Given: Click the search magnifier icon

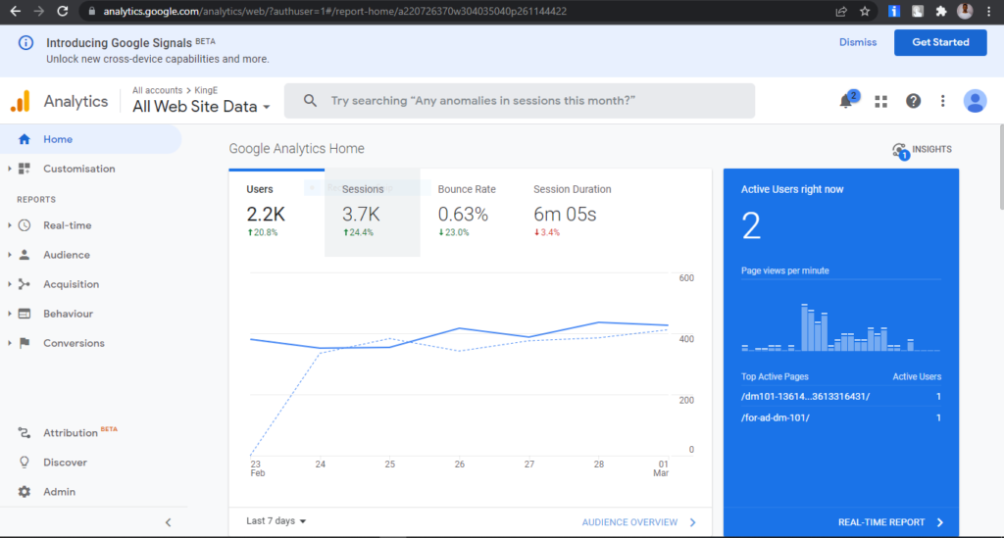Looking at the screenshot, I should [310, 100].
